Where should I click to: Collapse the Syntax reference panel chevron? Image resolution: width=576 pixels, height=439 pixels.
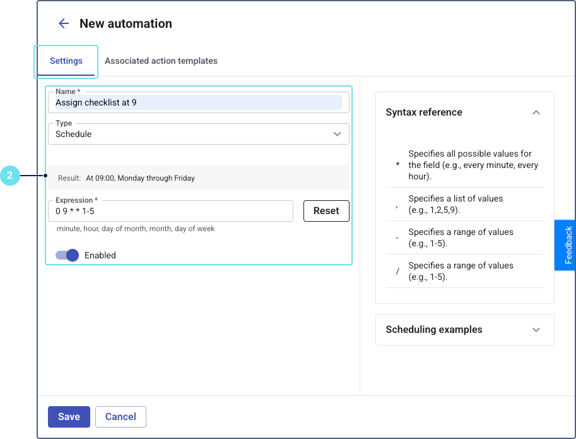pos(536,112)
